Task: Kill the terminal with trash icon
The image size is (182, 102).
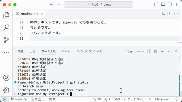Action: pos(156,51)
